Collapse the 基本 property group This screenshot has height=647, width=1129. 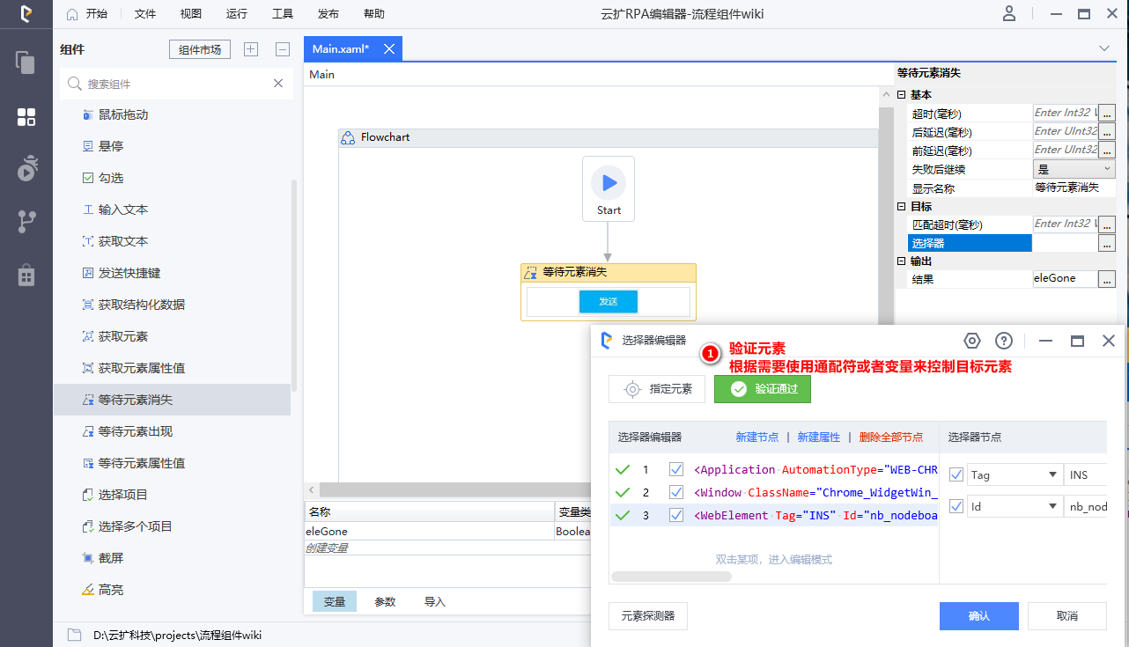pyautogui.click(x=901, y=94)
